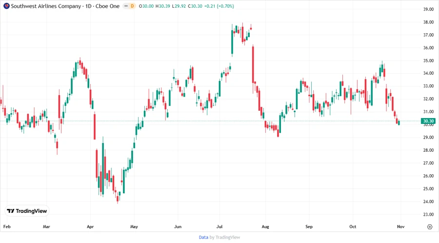Screen dimensions: 439x243
Task: Click the 33.00 price axis label
Action: point(428,86)
